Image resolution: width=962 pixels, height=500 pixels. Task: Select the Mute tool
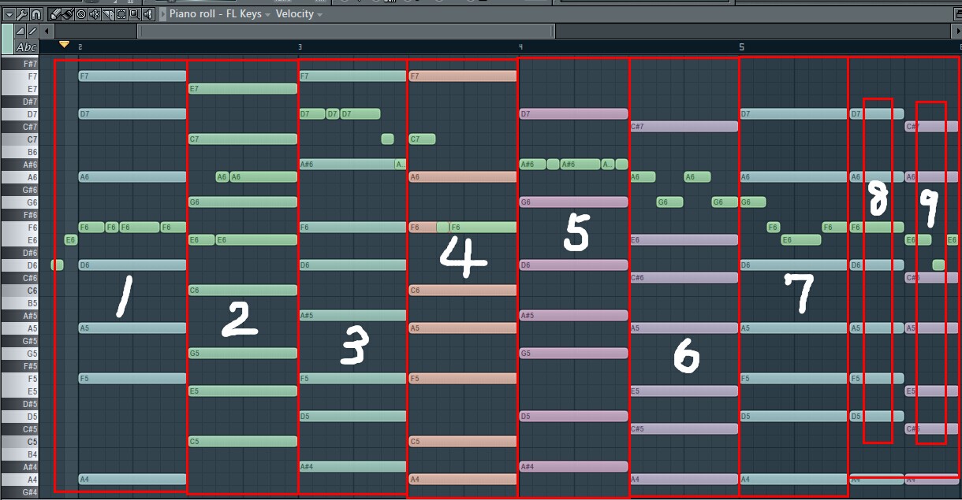coord(95,14)
